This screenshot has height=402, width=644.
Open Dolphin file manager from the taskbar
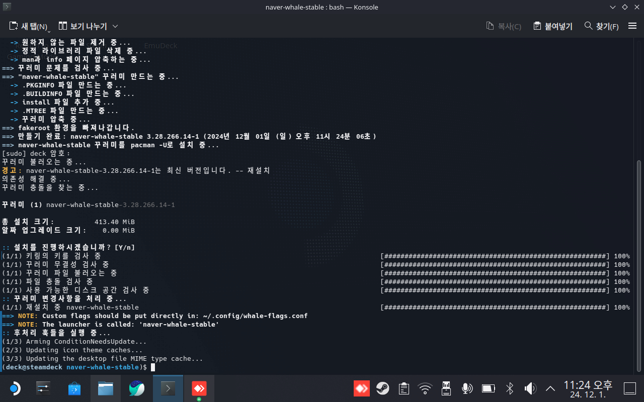106,388
